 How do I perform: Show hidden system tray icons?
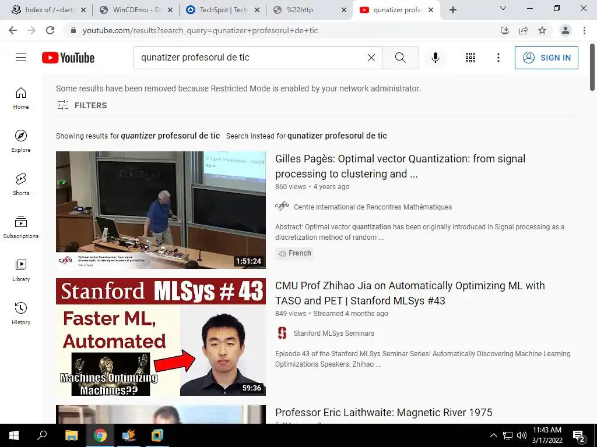(x=493, y=435)
